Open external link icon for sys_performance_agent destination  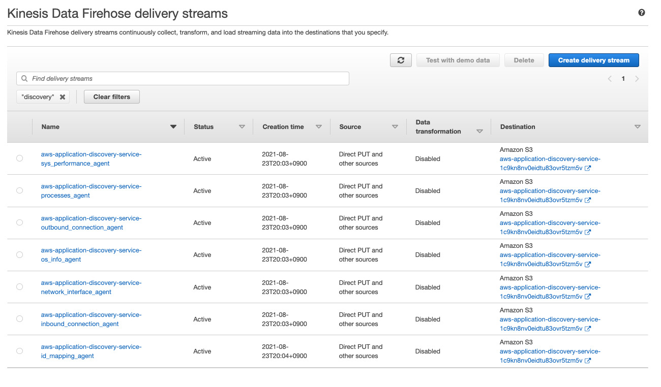point(588,168)
